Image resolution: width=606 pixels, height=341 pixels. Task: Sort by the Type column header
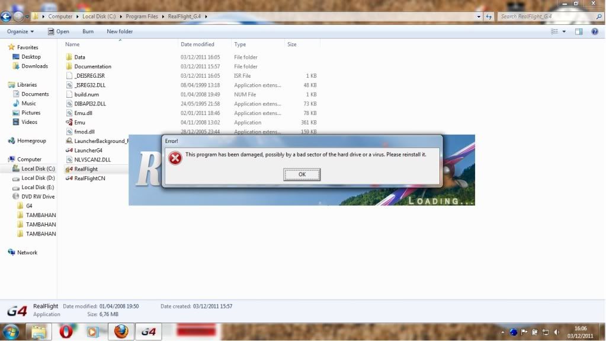tap(240, 44)
